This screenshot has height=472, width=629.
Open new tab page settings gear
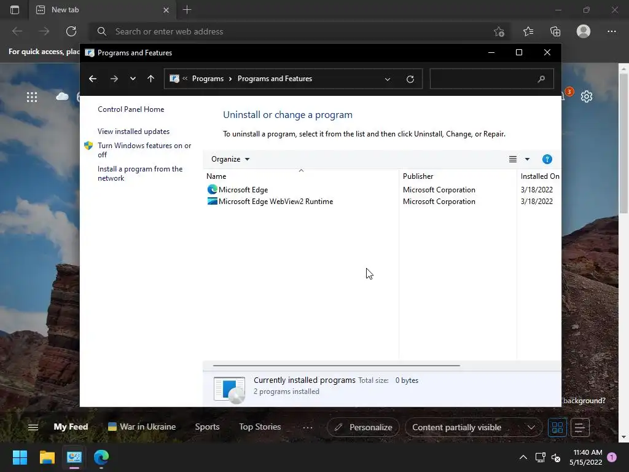coord(587,96)
